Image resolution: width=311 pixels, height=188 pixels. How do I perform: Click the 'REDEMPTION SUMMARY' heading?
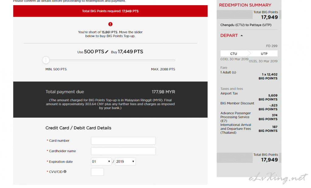245,5
